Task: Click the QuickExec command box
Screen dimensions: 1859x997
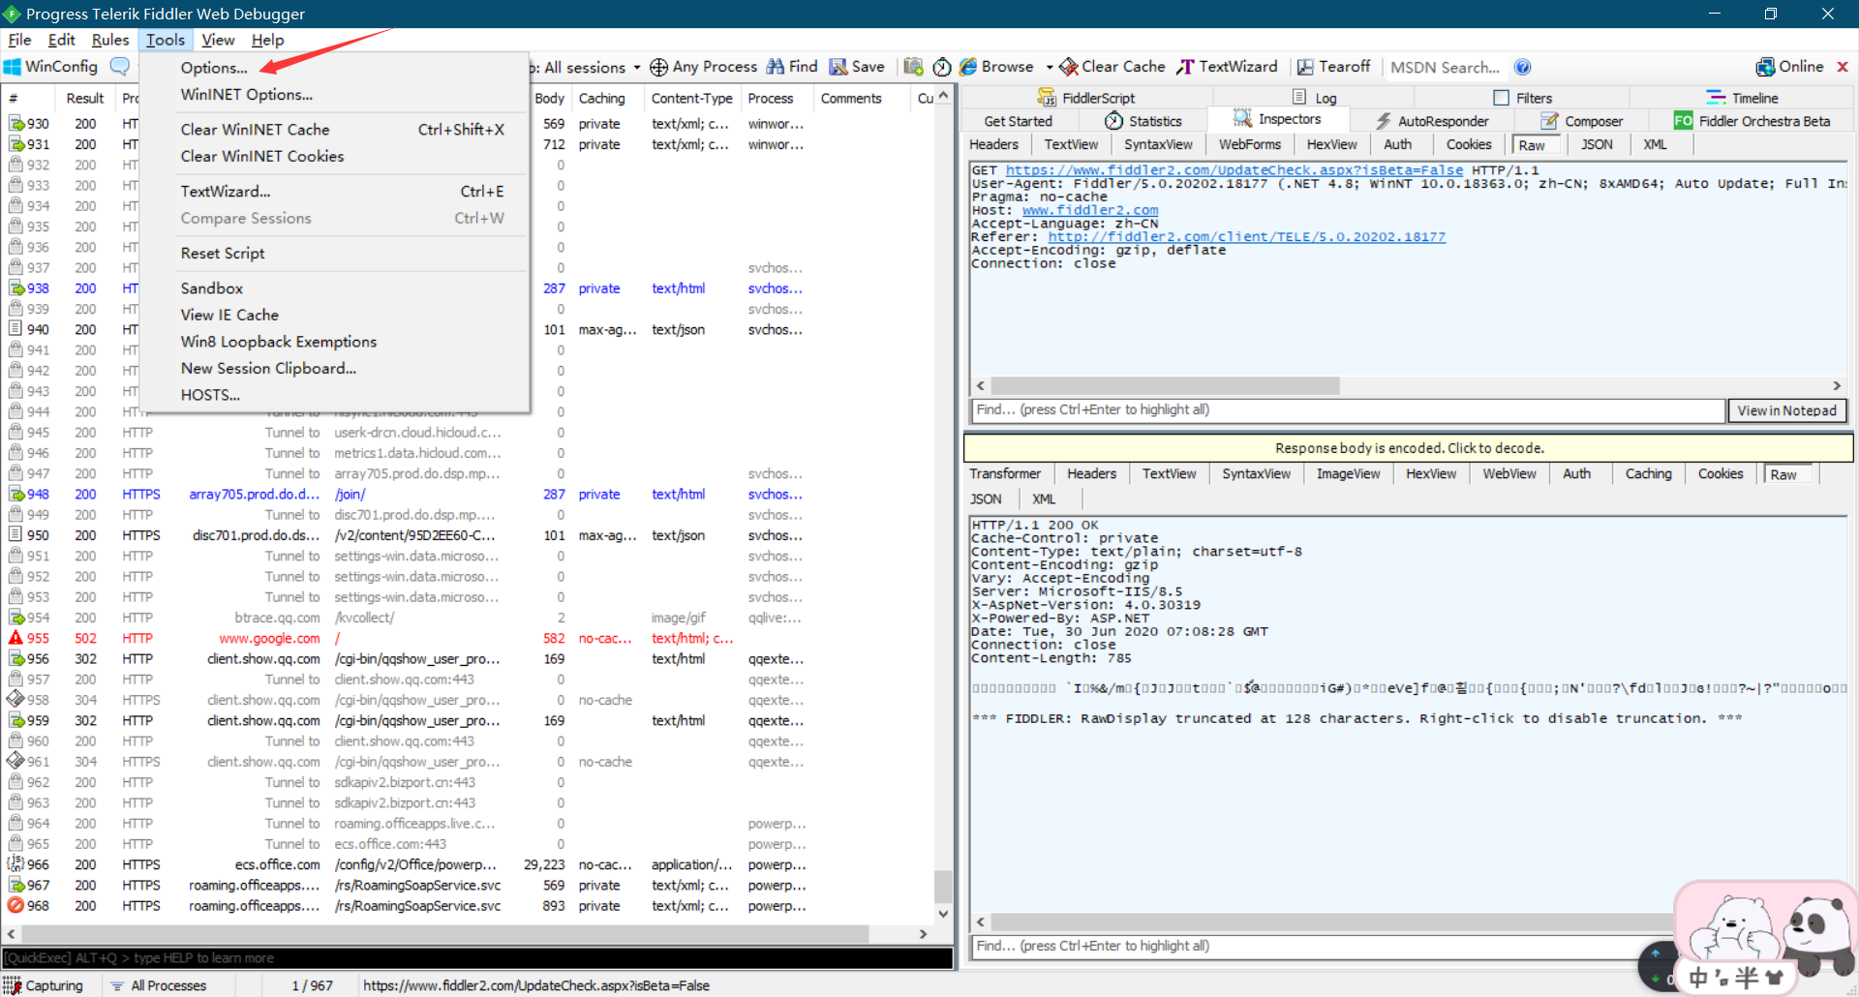Action: pyautogui.click(x=478, y=958)
